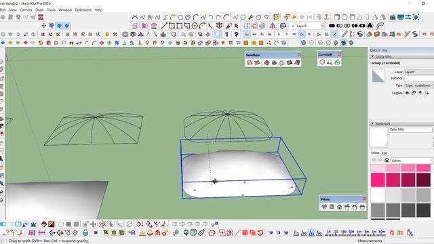Image resolution: width=434 pixels, height=244 pixels.
Task: Click the curved pipe icon after solid tools
Action: pos(380,26)
